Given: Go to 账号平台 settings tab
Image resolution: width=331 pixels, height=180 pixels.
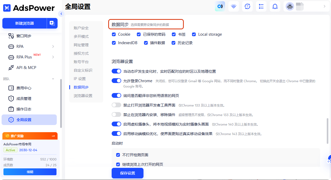Looking at the screenshot, I should (81, 62).
